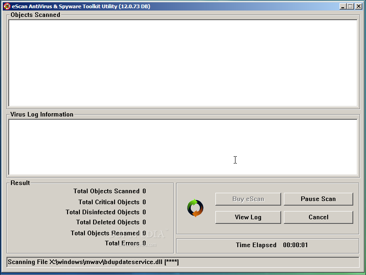Click the Cancel button
Image resolution: width=366 pixels, height=275 pixels.
point(318,217)
